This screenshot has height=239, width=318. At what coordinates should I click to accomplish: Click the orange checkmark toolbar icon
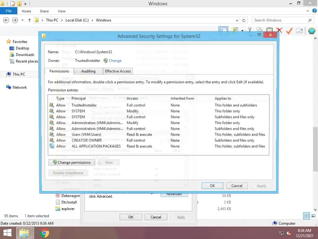tap(289, 31)
